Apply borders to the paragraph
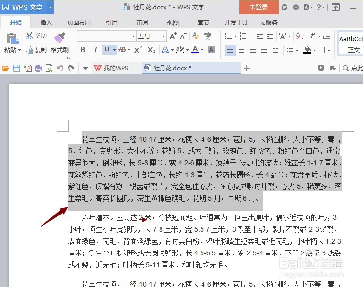 click(322, 50)
